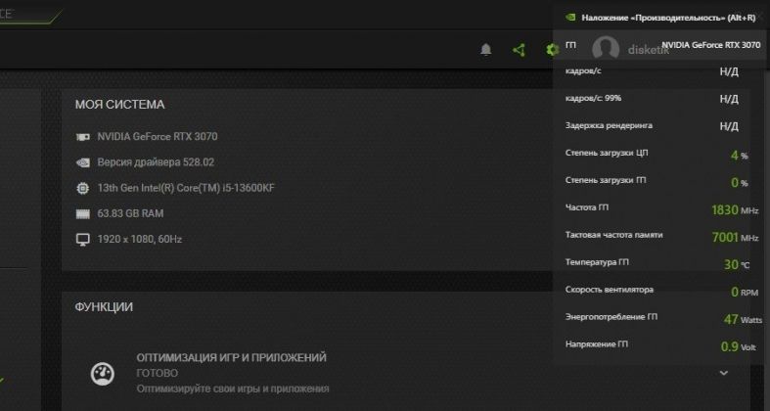This screenshot has width=770, height=411.
Task: Click the Степень загрузки ЦП label
Action: [x=607, y=154]
